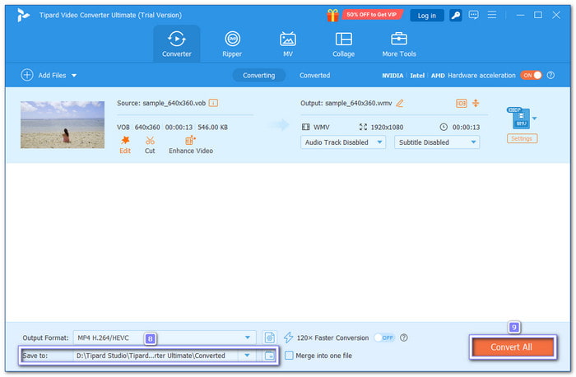Click the lightning bolt faster conversion icon

pyautogui.click(x=288, y=337)
